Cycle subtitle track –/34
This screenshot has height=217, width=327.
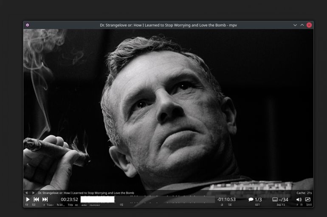point(280,199)
